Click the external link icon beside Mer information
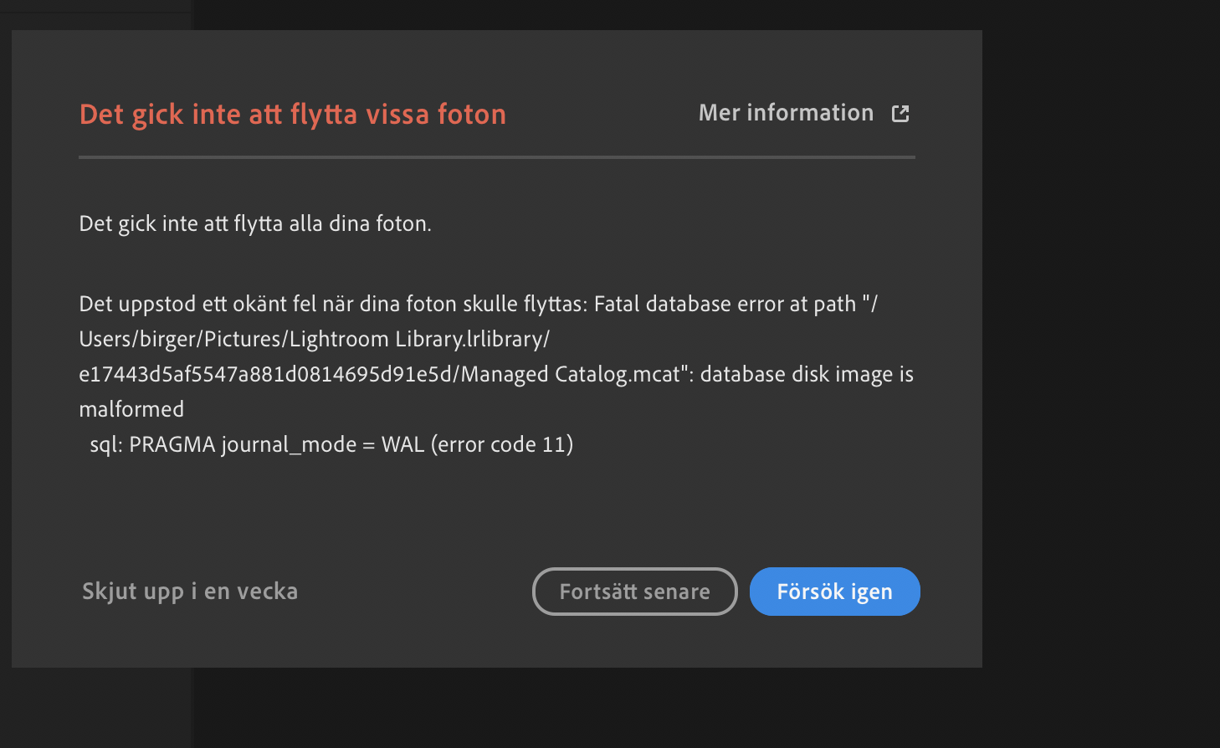The height and width of the screenshot is (748, 1220). [x=900, y=114]
